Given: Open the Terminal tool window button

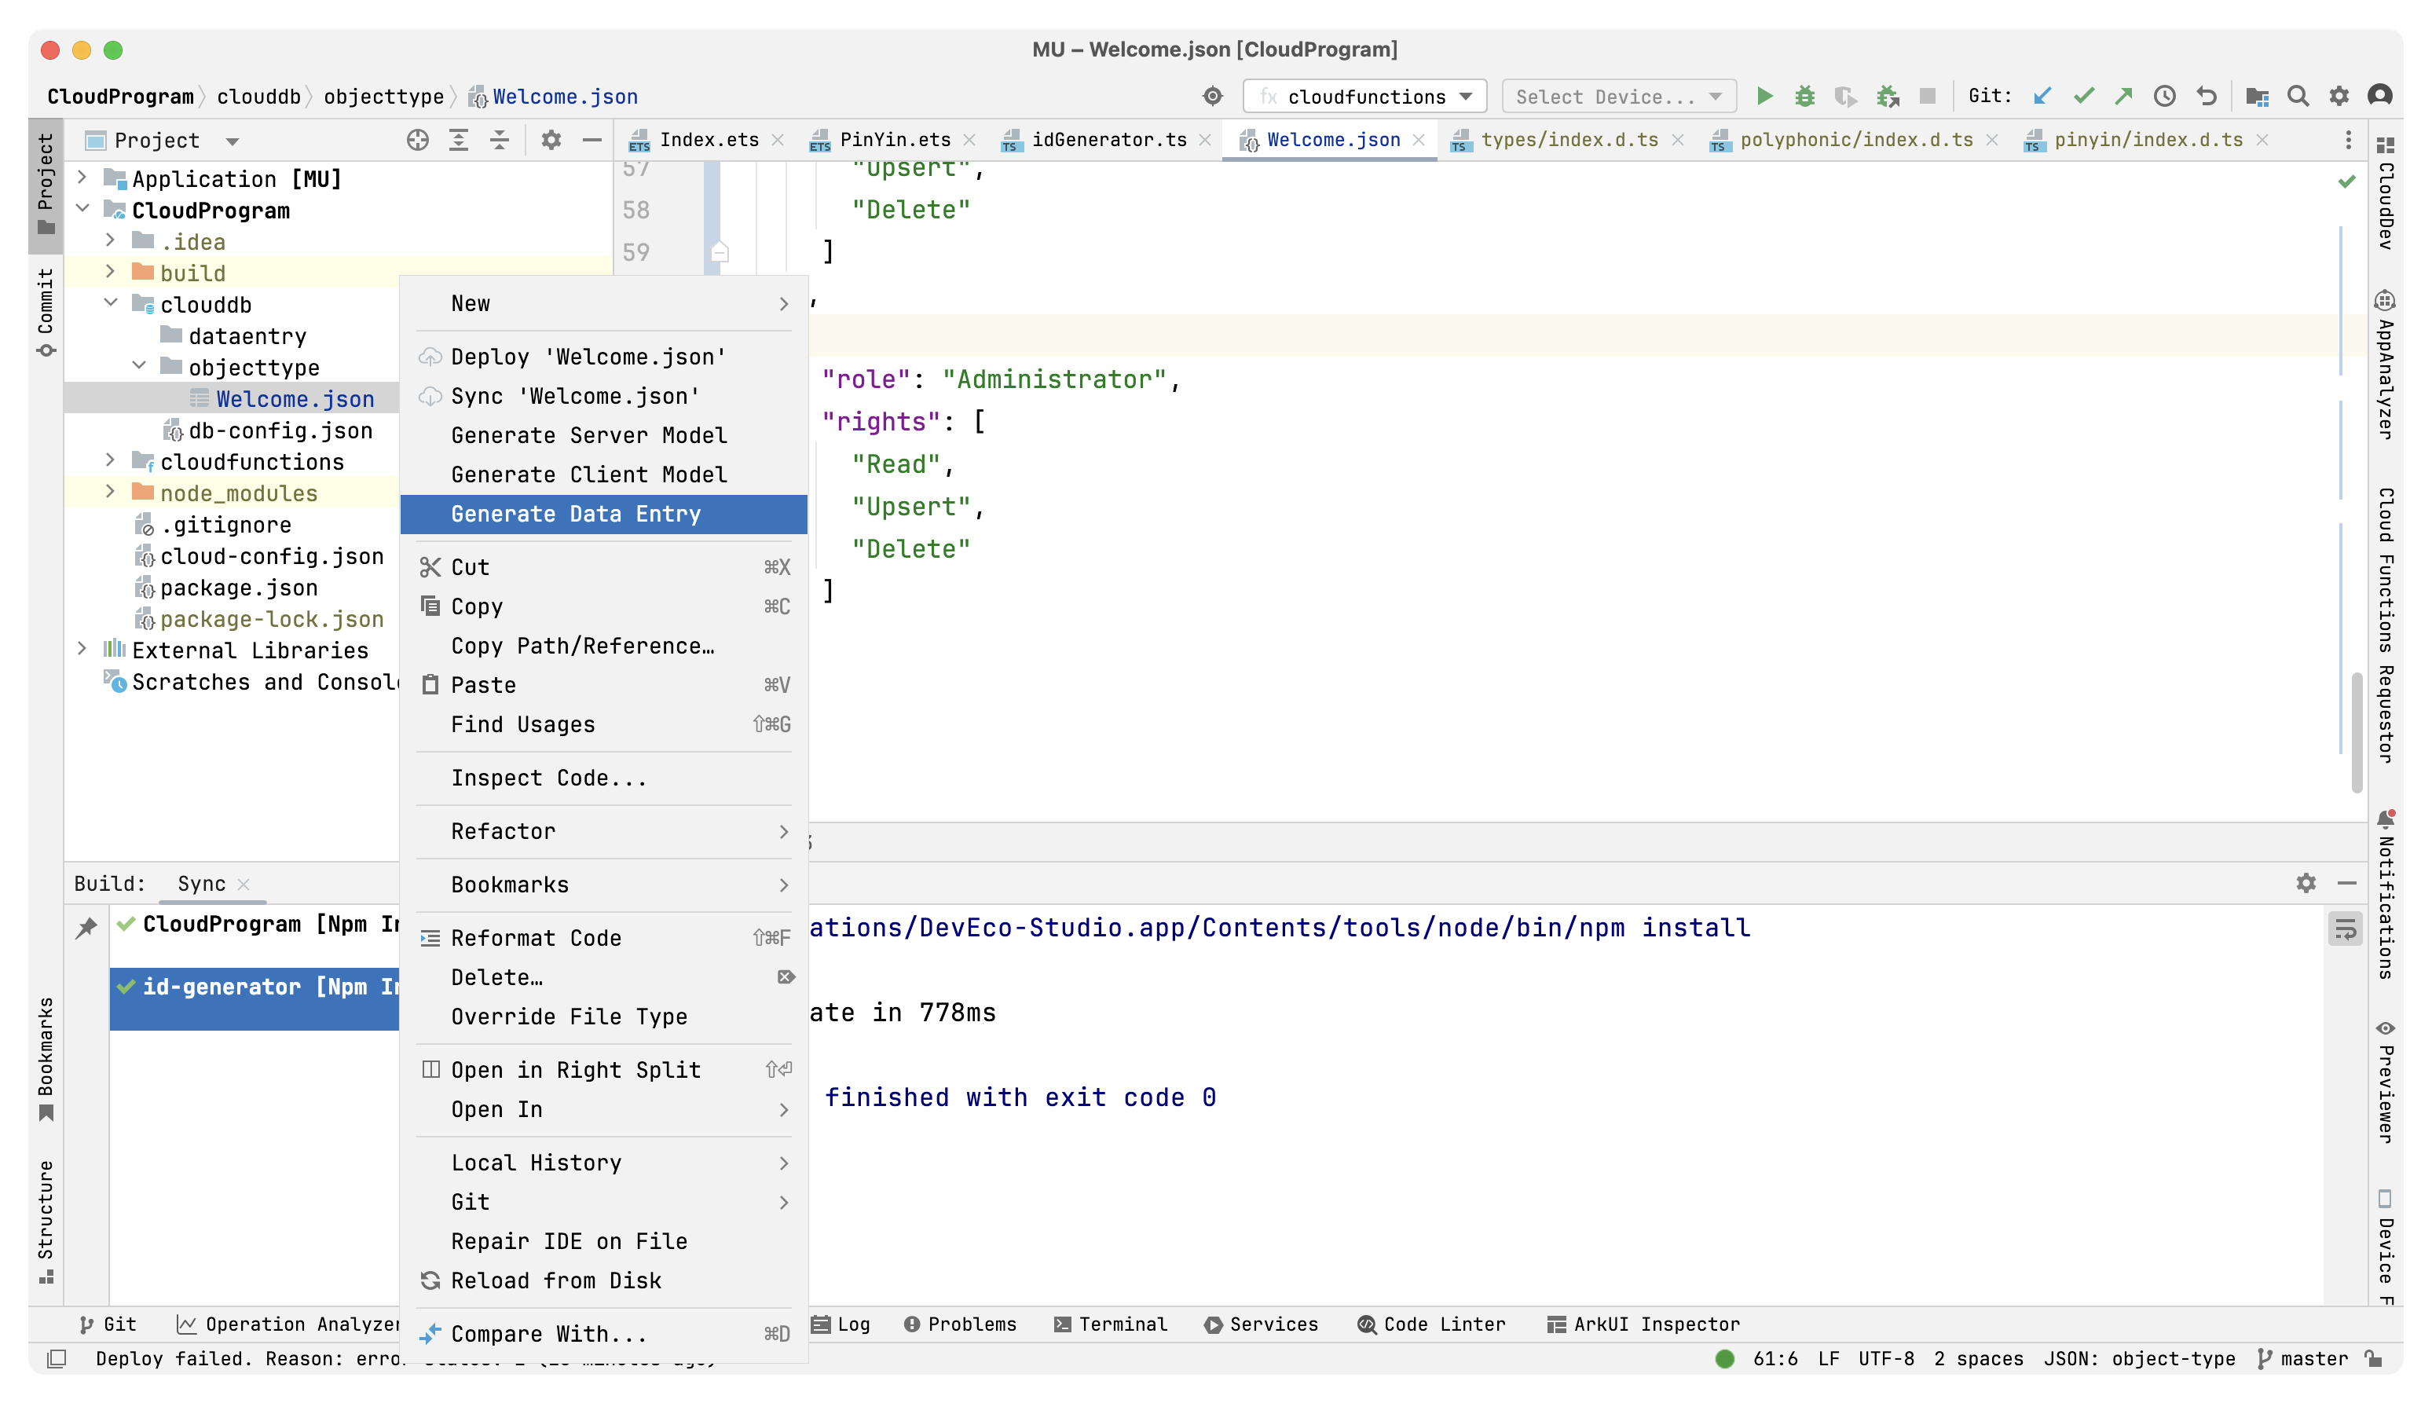Looking at the screenshot, I should [1110, 1324].
